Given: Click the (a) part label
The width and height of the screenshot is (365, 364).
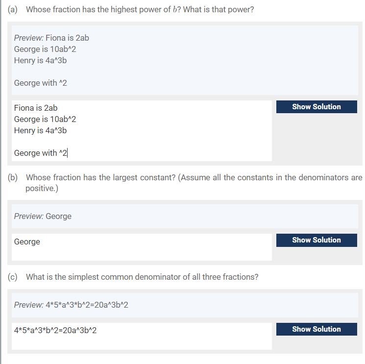Looking at the screenshot, I should pos(13,9).
